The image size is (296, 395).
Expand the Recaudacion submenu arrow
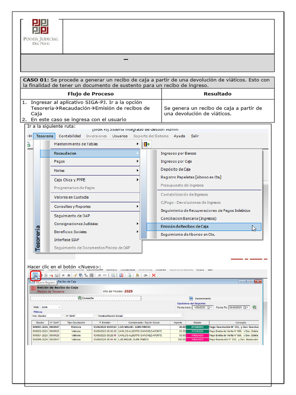(138, 153)
